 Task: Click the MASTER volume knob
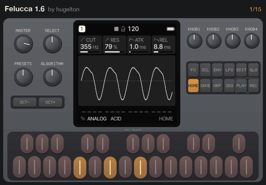(x=23, y=44)
